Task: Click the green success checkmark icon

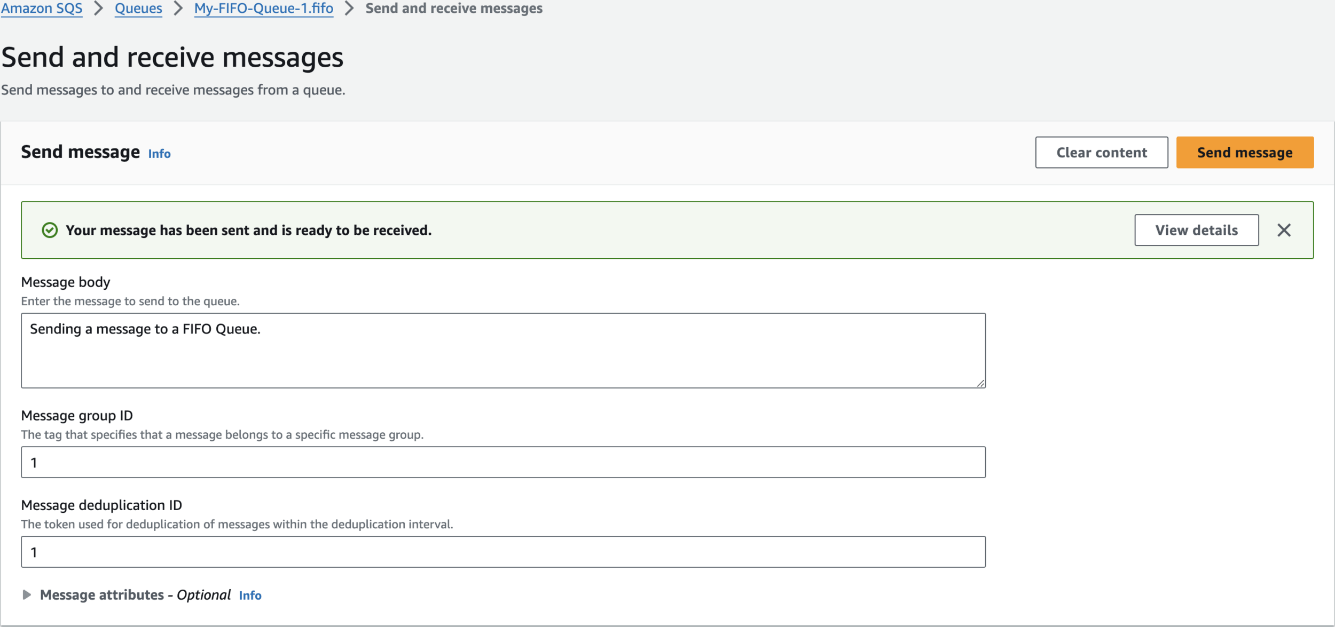Action: point(50,230)
